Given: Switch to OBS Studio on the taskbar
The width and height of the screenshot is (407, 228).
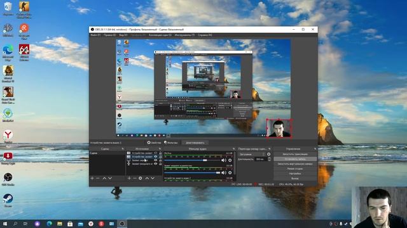Looking at the screenshot, I should pos(121,224).
